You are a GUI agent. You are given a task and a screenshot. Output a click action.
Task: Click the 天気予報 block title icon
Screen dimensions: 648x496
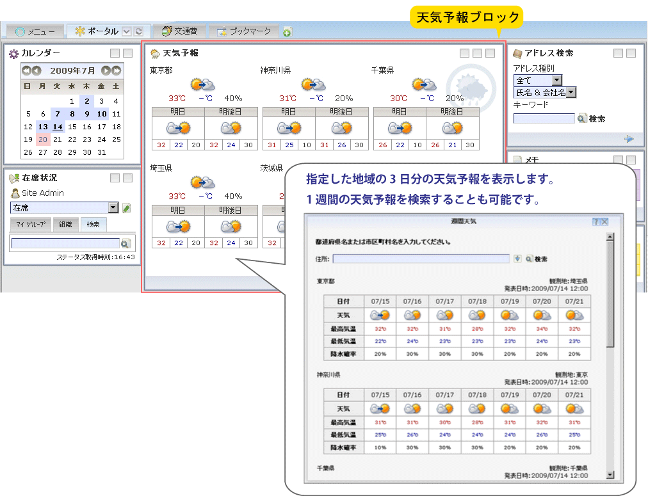(x=155, y=53)
